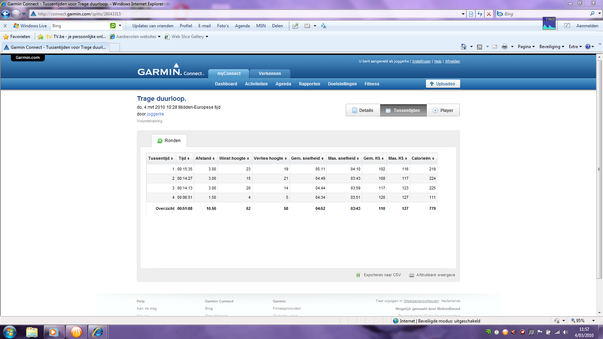
Task: Click the compatibility view icon in address bar
Action: click(x=471, y=14)
